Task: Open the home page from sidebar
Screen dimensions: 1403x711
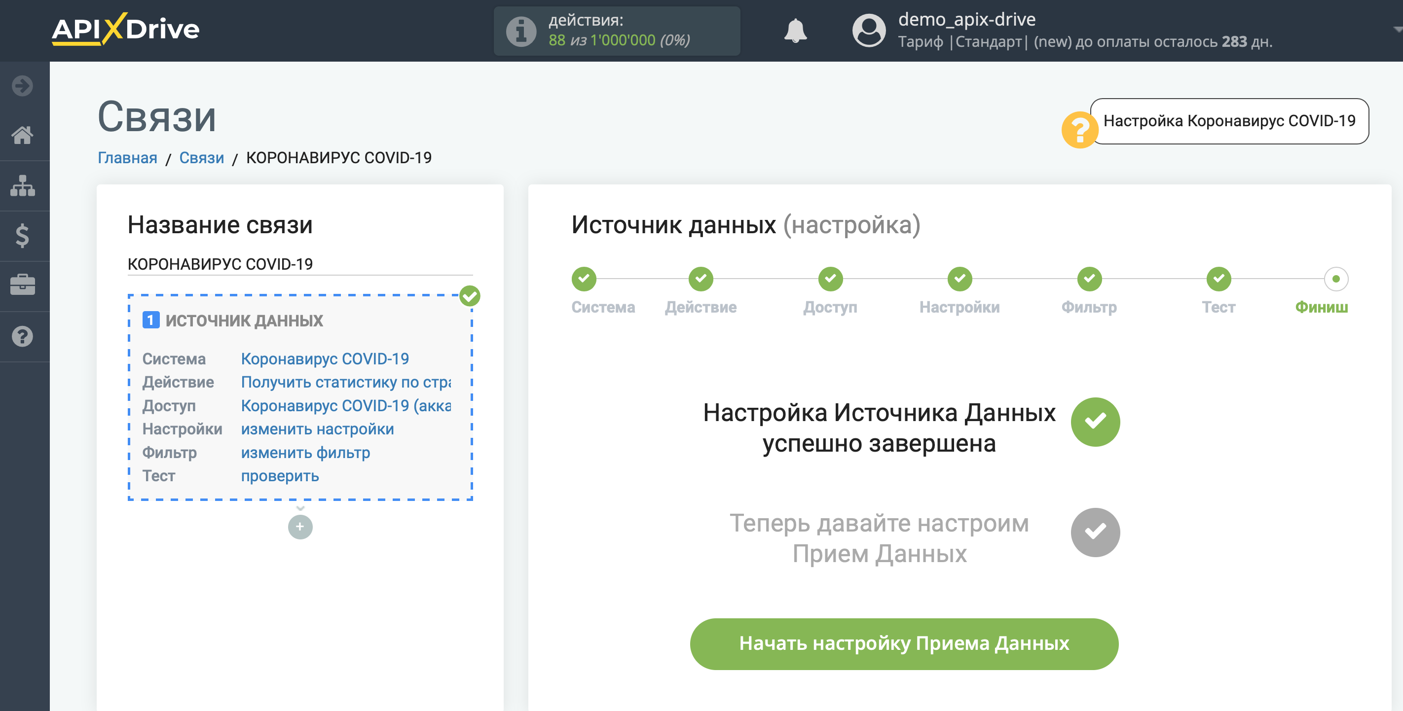Action: point(22,135)
